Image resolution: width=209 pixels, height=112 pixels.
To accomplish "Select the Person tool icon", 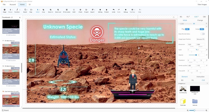I will 10,10.
